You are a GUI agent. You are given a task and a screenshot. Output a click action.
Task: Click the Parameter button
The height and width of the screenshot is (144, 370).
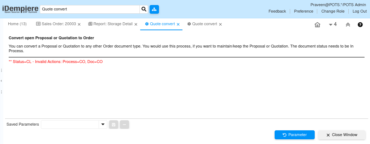(x=294, y=135)
